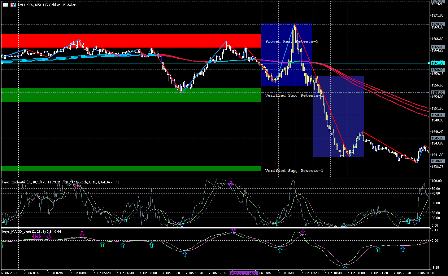448x276 pixels.
Task: Open the Depth of Market icon beside chart title
Action: point(13,5)
